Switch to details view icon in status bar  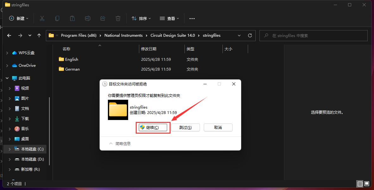click(360, 184)
